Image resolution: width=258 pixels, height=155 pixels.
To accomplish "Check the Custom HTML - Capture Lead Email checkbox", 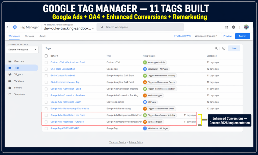I will pos(46,63).
